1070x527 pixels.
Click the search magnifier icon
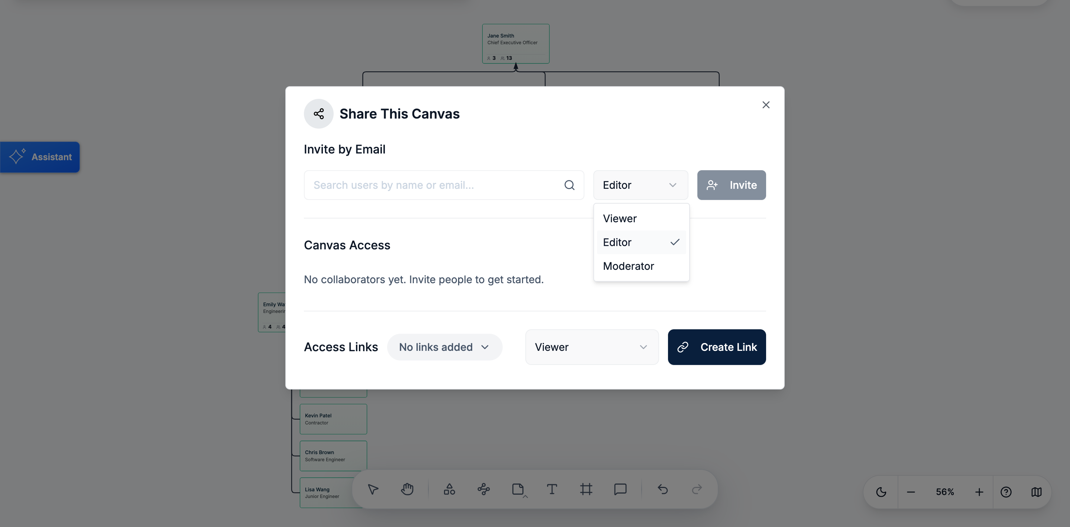[570, 185]
